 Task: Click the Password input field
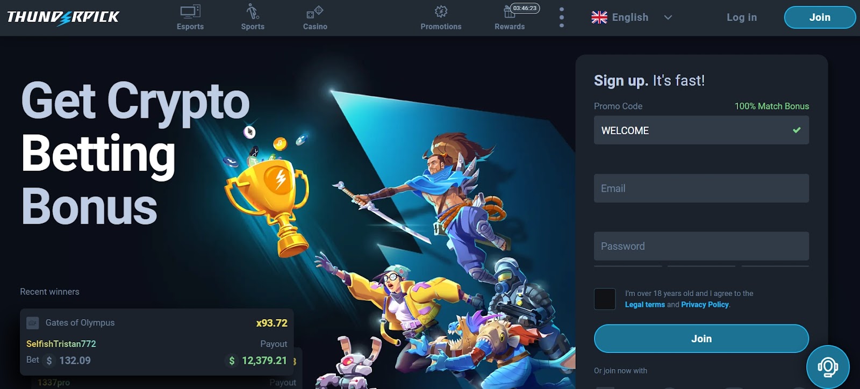(701, 246)
